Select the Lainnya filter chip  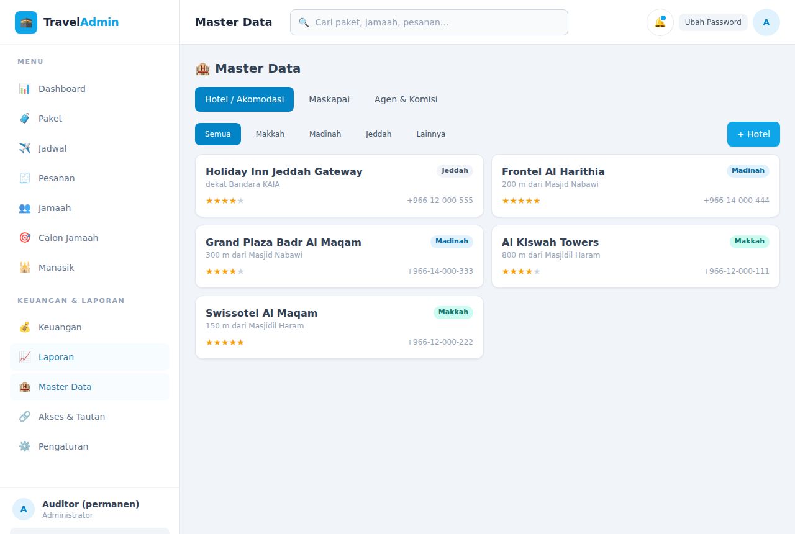click(x=431, y=134)
